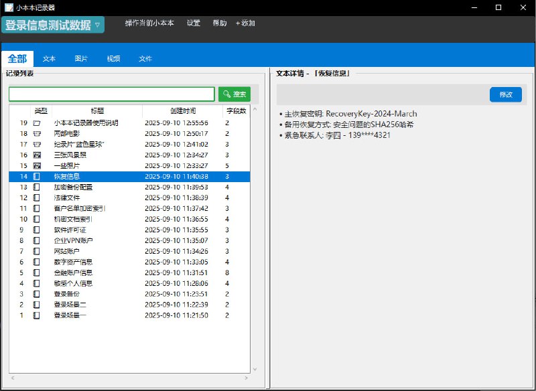Click the image icon beside 三张风景照
536x391 pixels.
click(x=37, y=155)
